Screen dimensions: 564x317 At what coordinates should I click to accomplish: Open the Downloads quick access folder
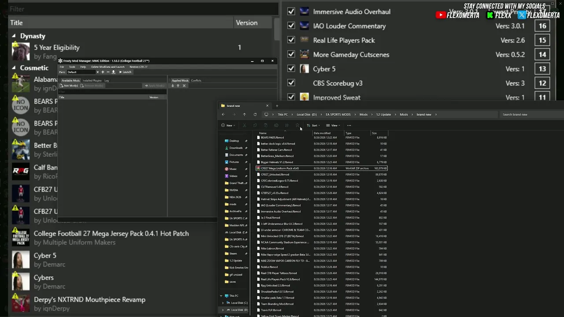pyautogui.click(x=236, y=148)
